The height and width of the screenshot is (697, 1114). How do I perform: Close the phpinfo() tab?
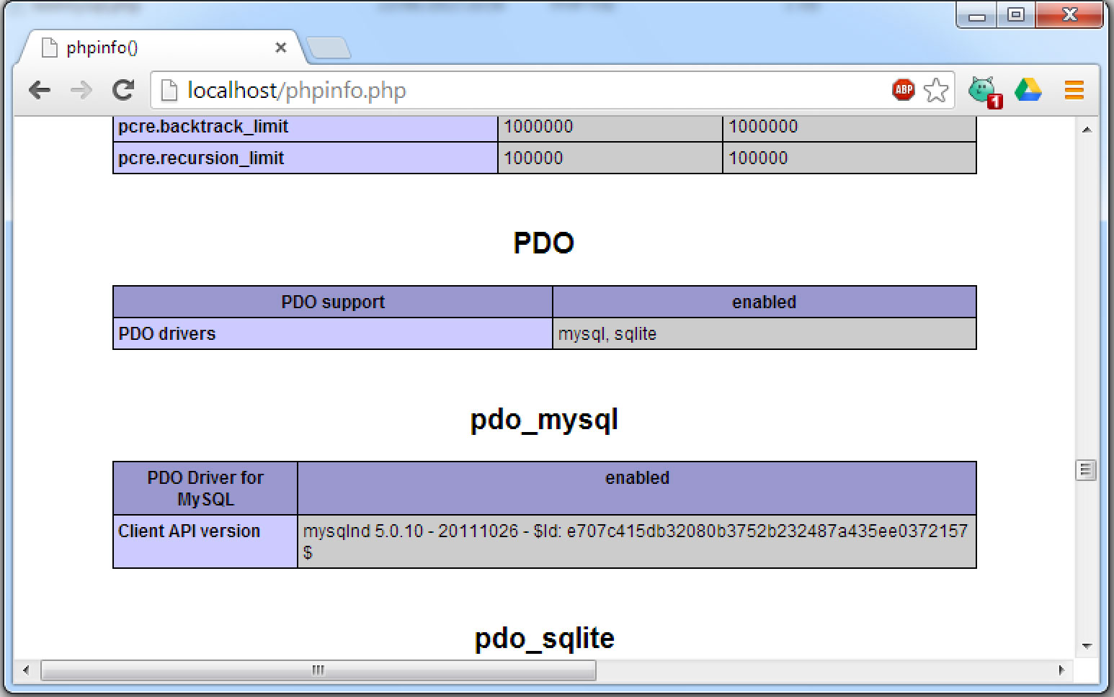281,48
